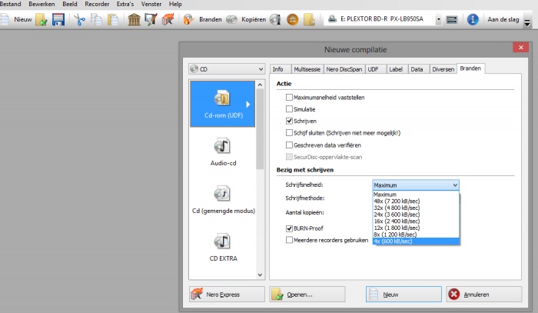
Task: Click the Kopiëren disc copy icon
Action: pyautogui.click(x=231, y=19)
